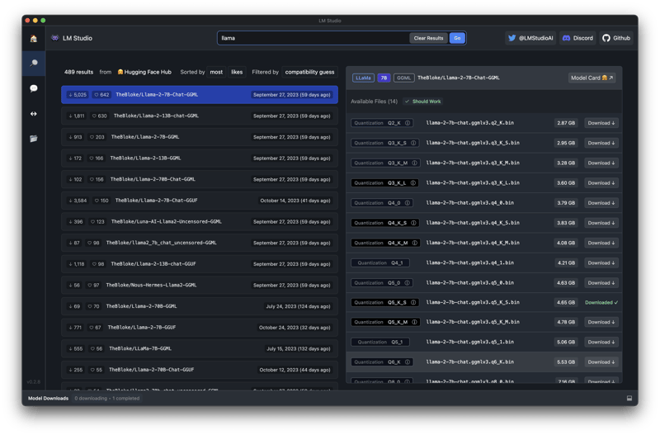Image resolution: width=660 pixels, height=435 pixels.
Task: Download the q4_0.bin file
Action: coord(601,203)
